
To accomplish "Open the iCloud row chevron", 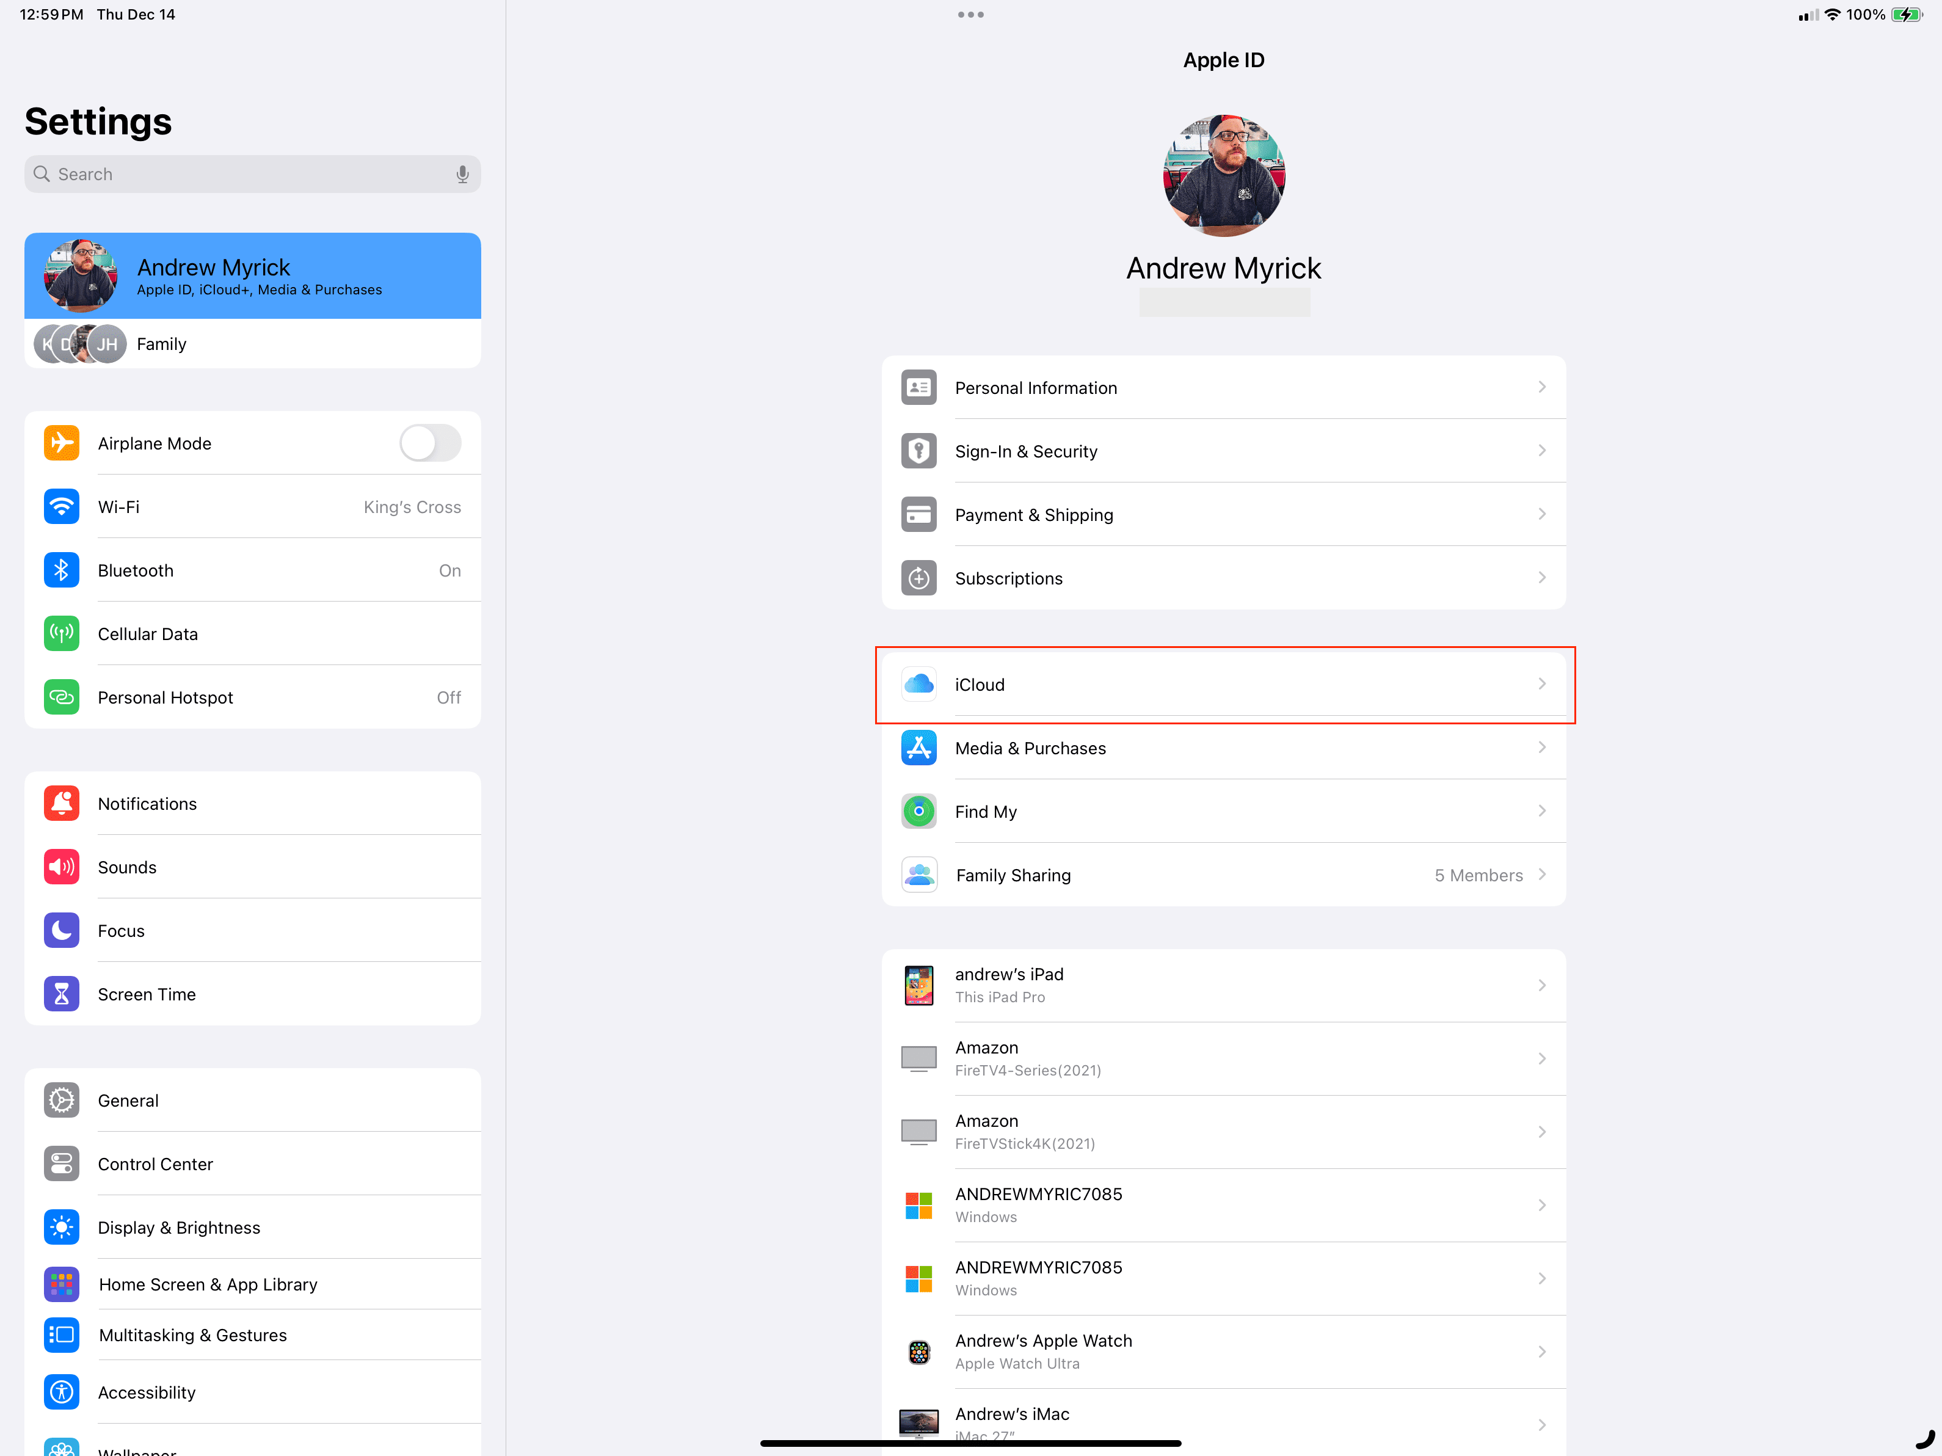I will pyautogui.click(x=1541, y=684).
